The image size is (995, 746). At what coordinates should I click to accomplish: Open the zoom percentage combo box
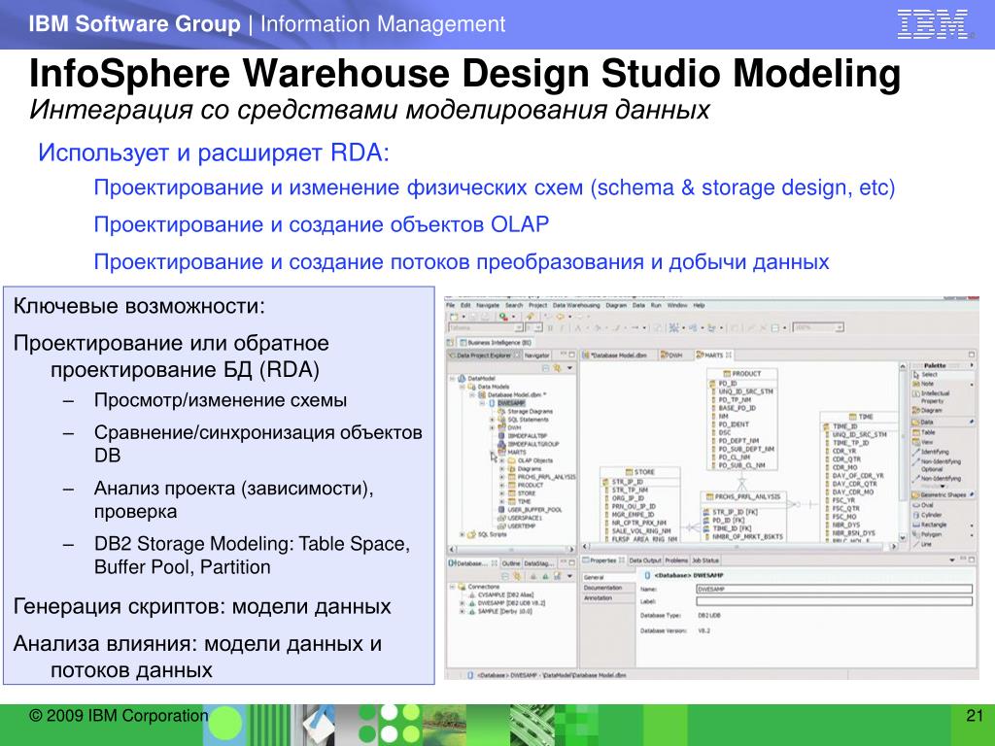[818, 328]
